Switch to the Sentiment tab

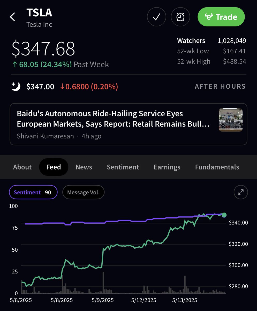pos(123,167)
